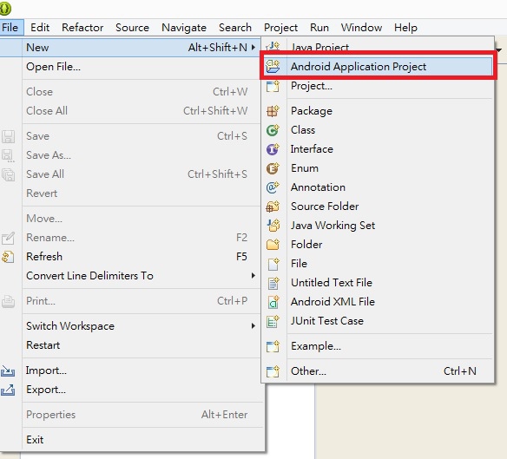This screenshot has height=459, width=507.
Task: Click the Java Working Set icon
Action: (x=273, y=226)
